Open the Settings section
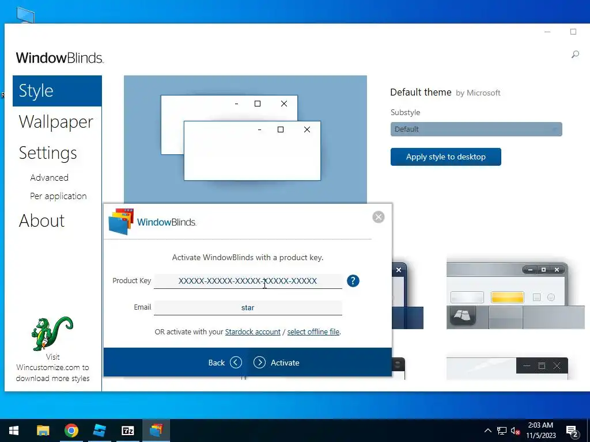The image size is (590, 442). point(48,153)
